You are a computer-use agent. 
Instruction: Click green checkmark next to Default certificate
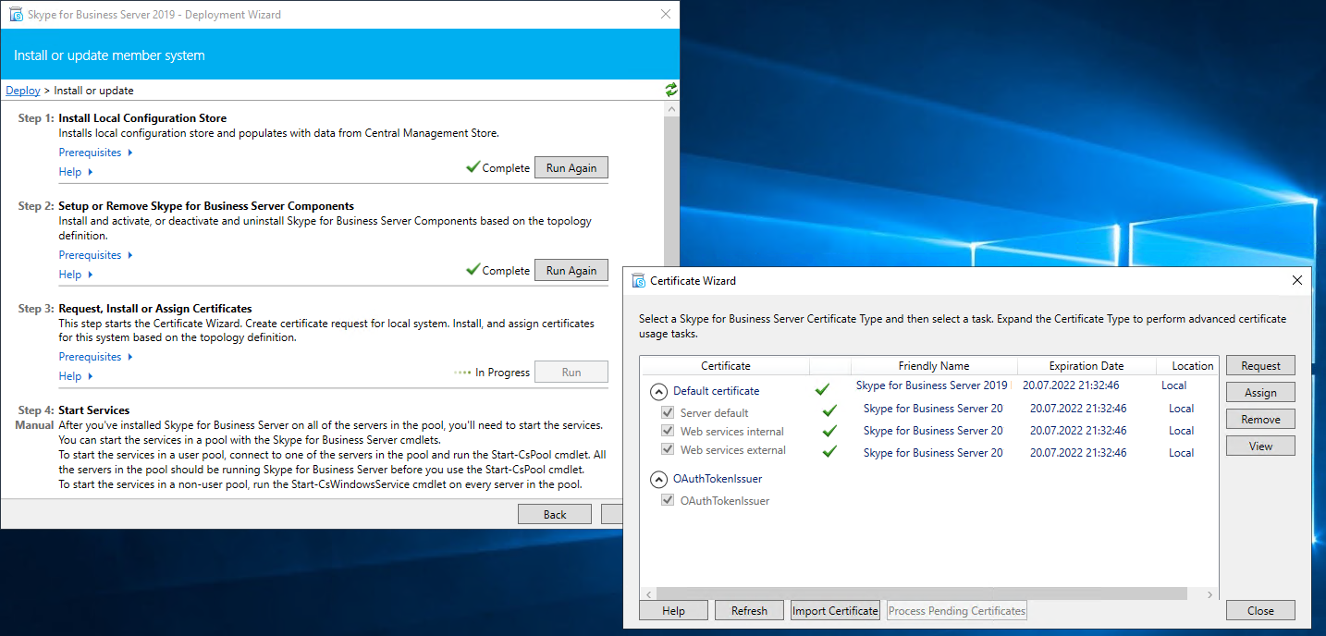pyautogui.click(x=822, y=390)
